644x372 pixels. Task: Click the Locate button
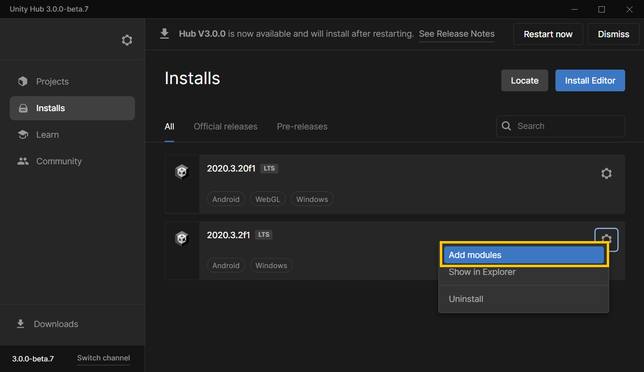tap(525, 81)
